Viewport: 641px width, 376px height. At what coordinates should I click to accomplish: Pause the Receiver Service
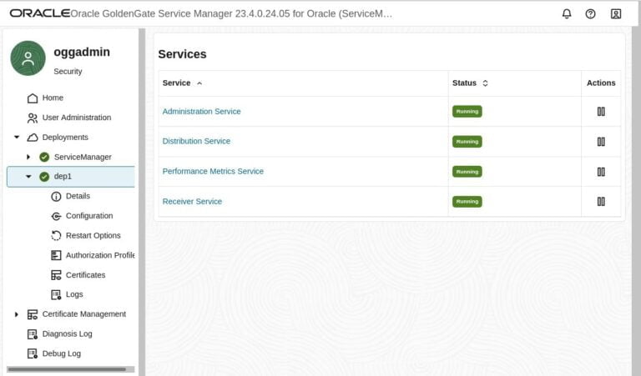pyautogui.click(x=601, y=202)
